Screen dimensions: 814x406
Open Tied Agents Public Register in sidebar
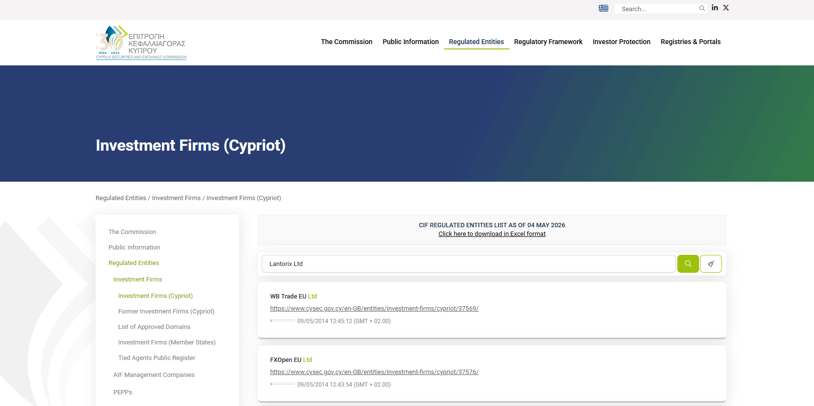click(157, 358)
